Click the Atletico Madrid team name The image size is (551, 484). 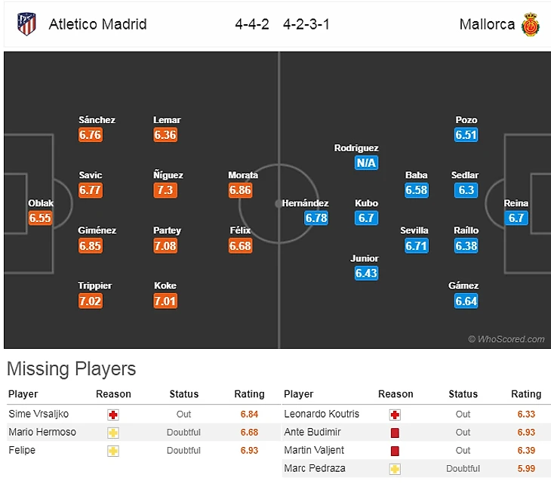(x=97, y=24)
